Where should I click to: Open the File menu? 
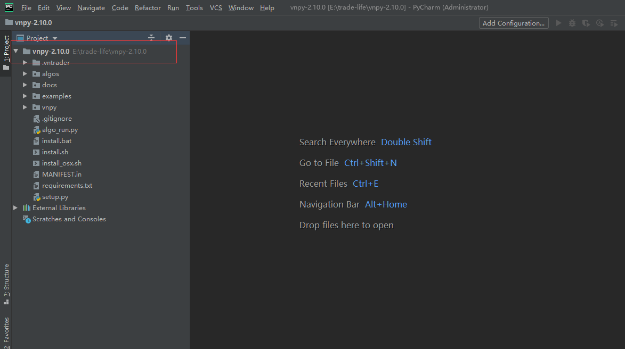point(26,7)
